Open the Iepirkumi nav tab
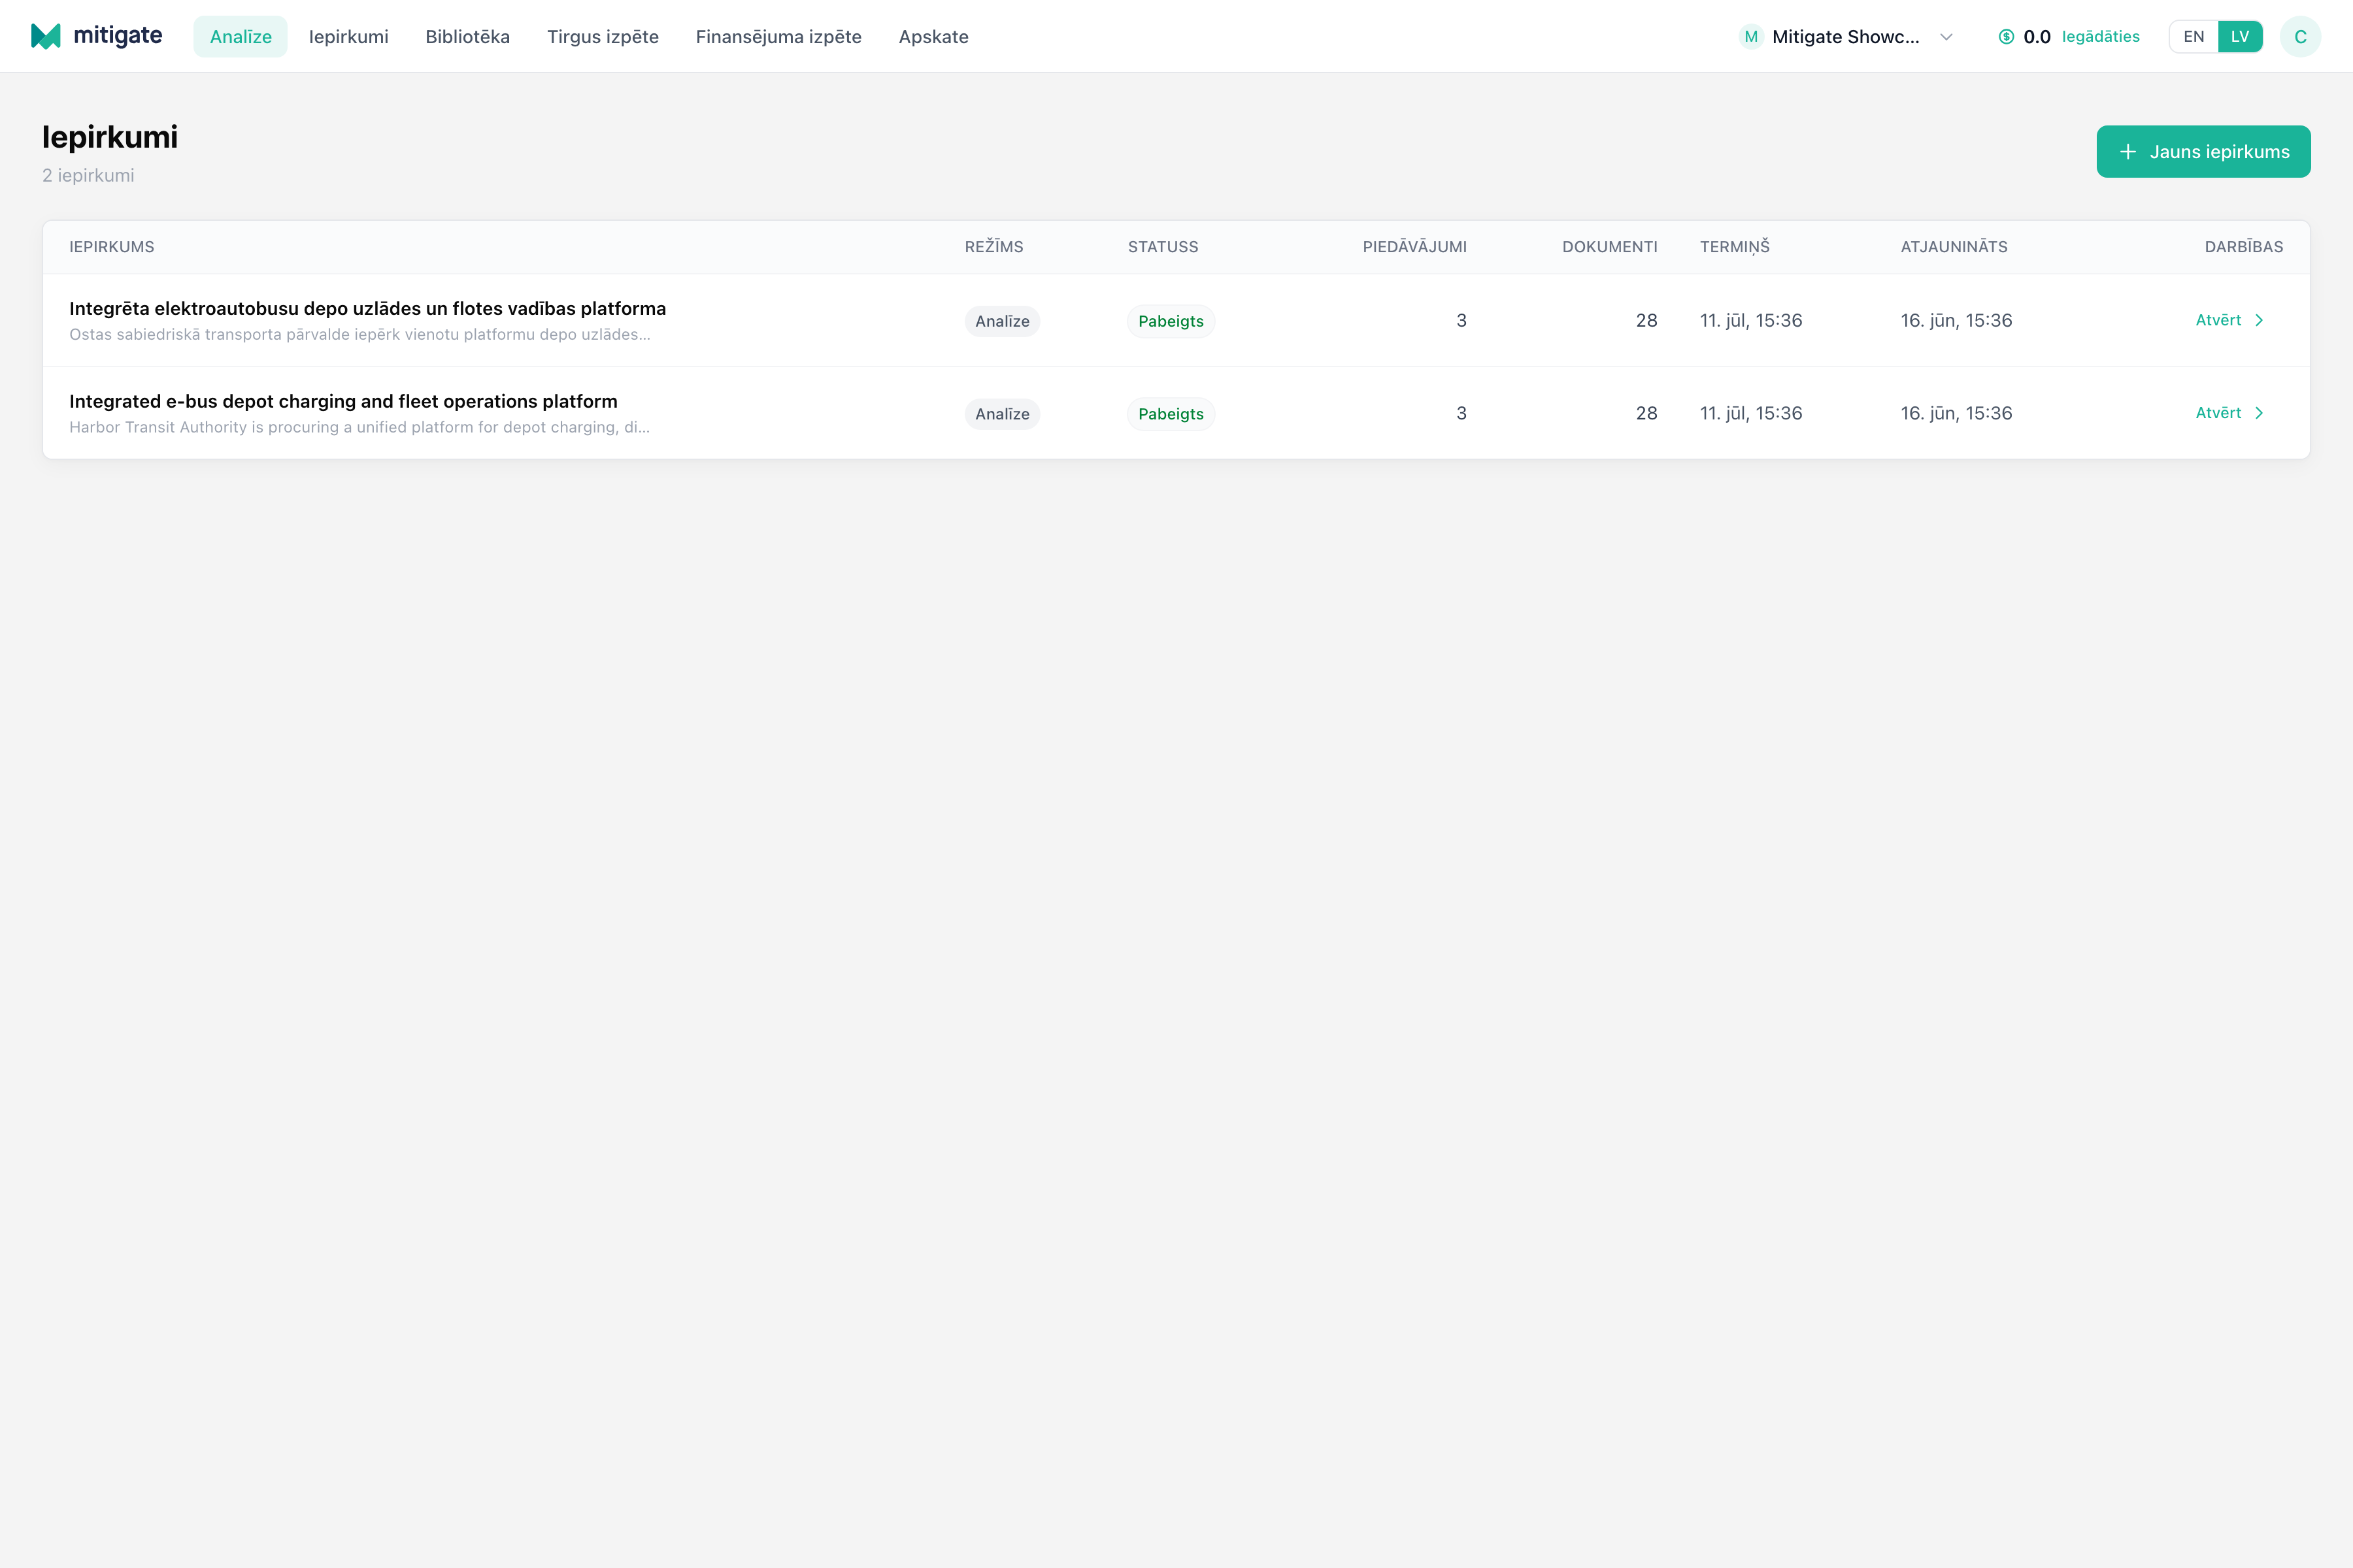The image size is (2353, 1568). [x=348, y=37]
